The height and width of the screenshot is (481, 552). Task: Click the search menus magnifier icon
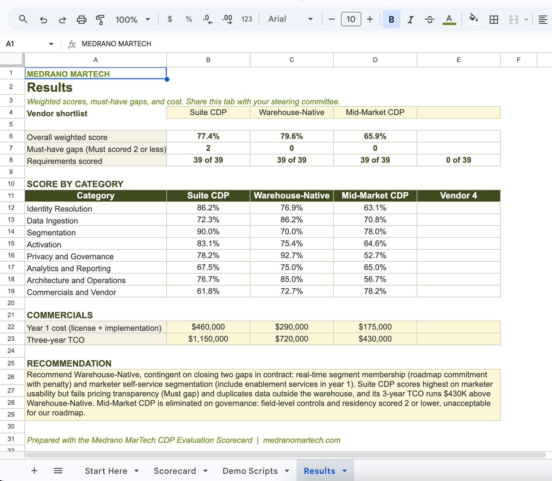23,19
